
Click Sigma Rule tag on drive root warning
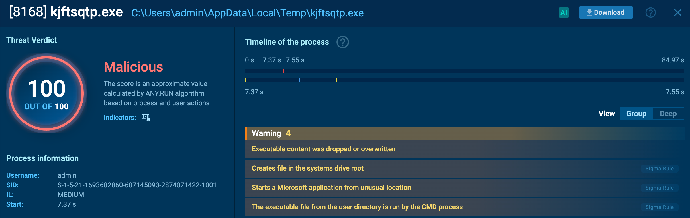[660, 169]
